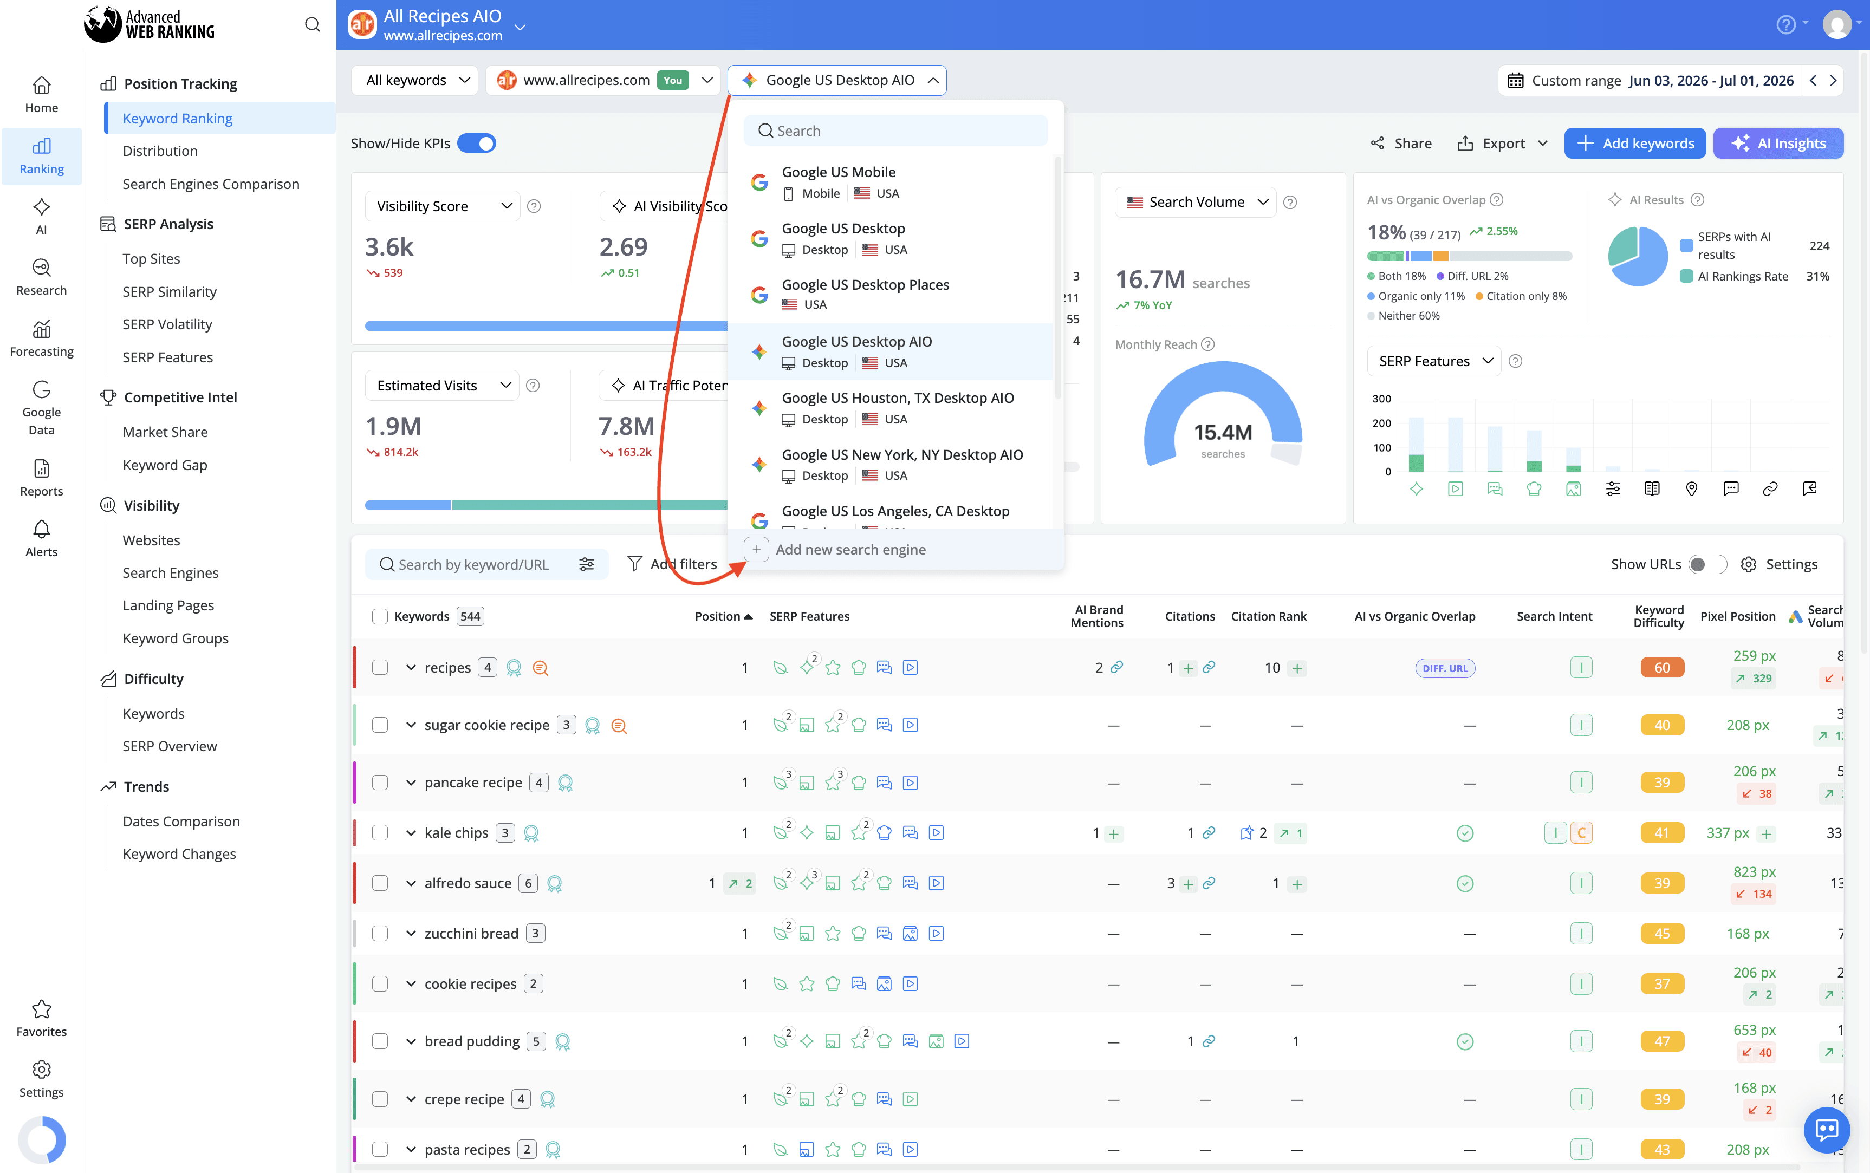Open the AI section in sidebar
The width and height of the screenshot is (1870, 1173).
(x=41, y=216)
